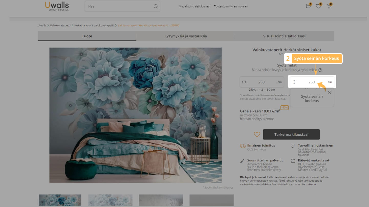Focus the wall height input field
The height and width of the screenshot is (207, 369).
click(x=311, y=82)
